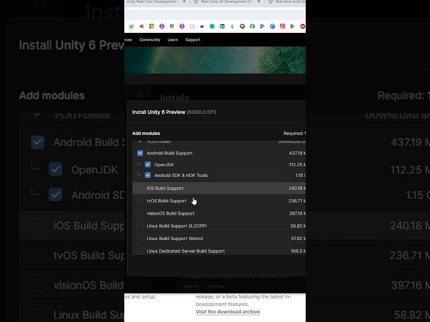Screen dimensions: 430x322
Task: Click the 112.25 OpenJDK size value
Action: (297, 164)
